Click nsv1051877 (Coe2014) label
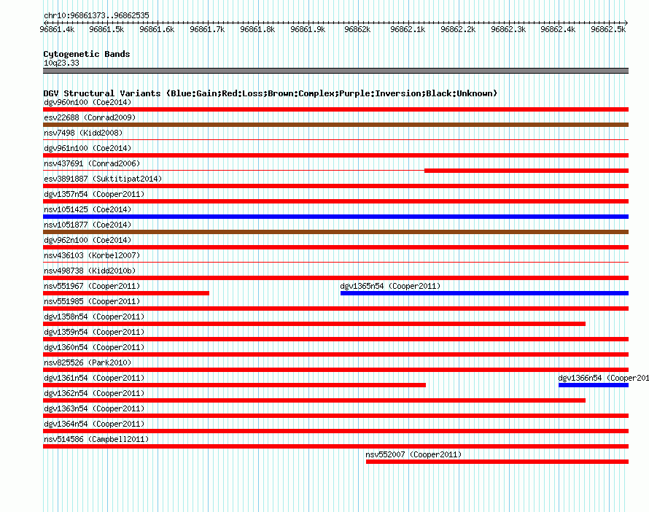Viewport: 649px width, 512px height. 88,225
